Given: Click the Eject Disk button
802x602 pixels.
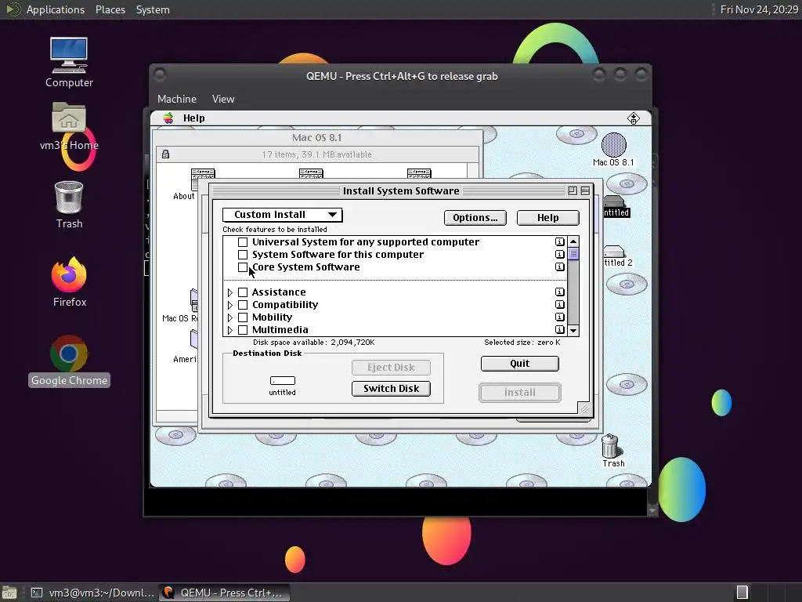Looking at the screenshot, I should click(392, 368).
